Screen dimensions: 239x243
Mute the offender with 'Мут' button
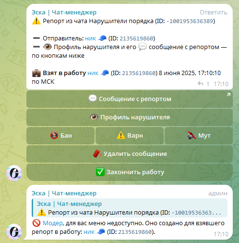point(199,136)
